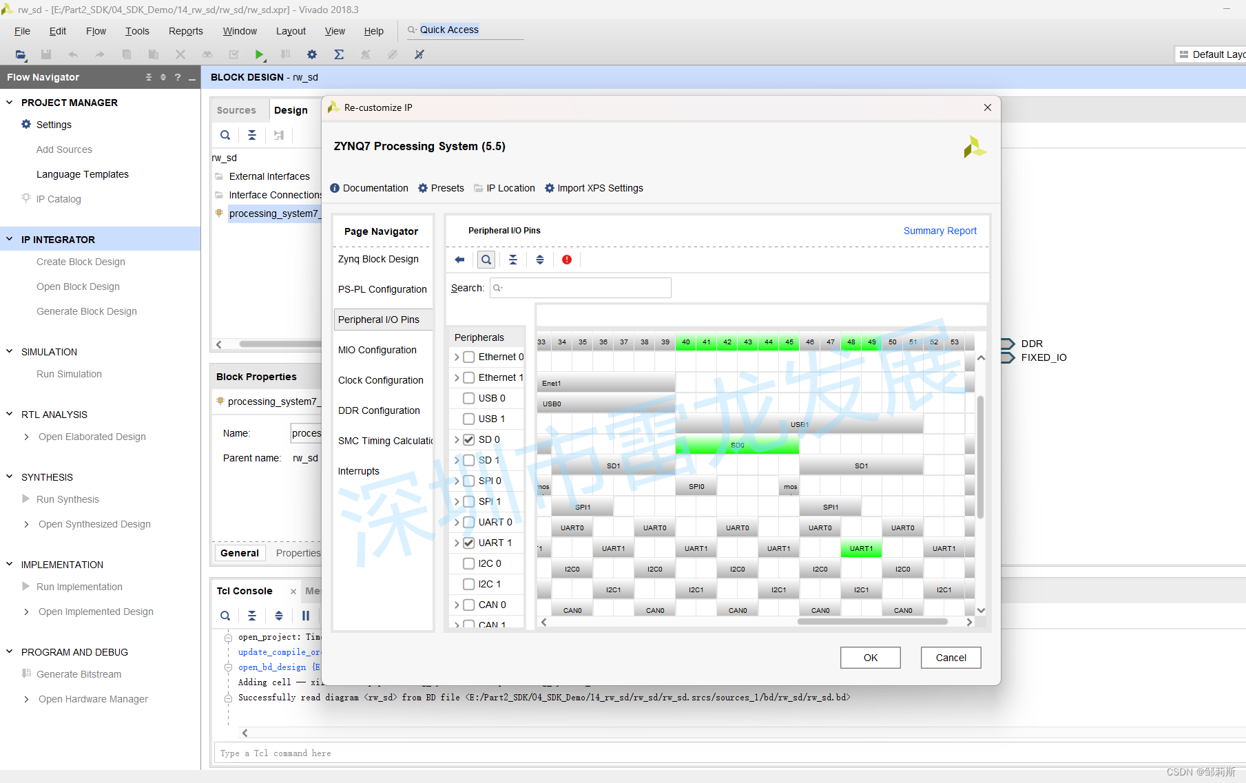This screenshot has width=1246, height=783.
Task: Click Flow Navigator help question mark
Action: tap(178, 77)
